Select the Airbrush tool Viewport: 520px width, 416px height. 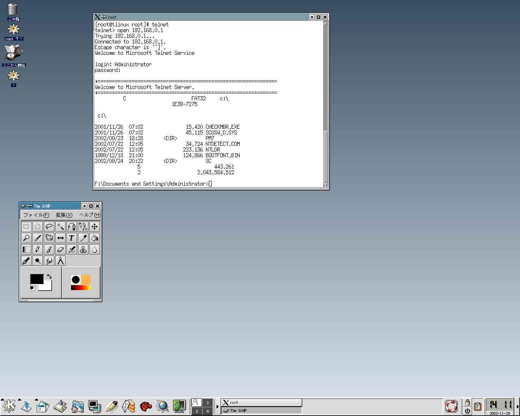[x=72, y=249]
